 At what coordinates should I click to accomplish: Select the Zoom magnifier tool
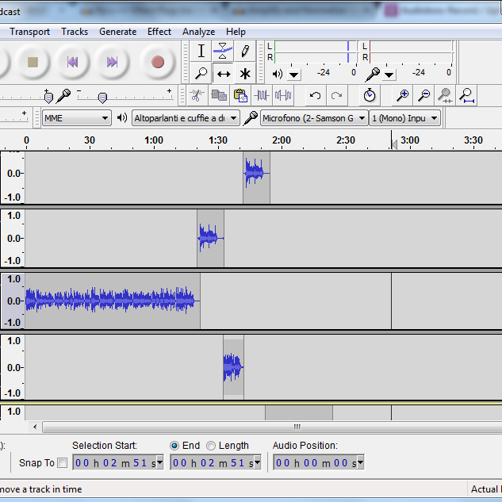pos(201,73)
